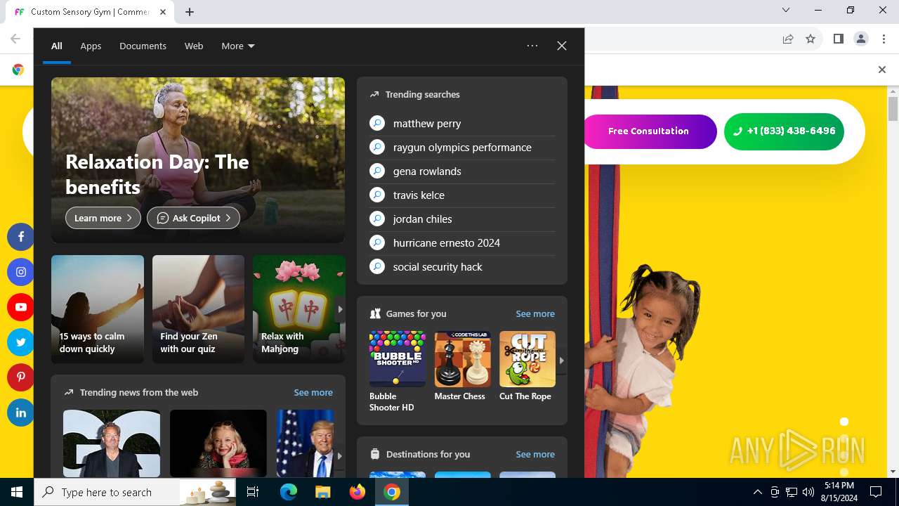Image resolution: width=899 pixels, height=506 pixels.
Task: Open Bubble Shooter HD game tile
Action: tap(397, 371)
